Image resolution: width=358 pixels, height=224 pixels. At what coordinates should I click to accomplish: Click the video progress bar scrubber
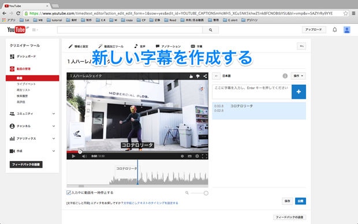tap(80, 152)
